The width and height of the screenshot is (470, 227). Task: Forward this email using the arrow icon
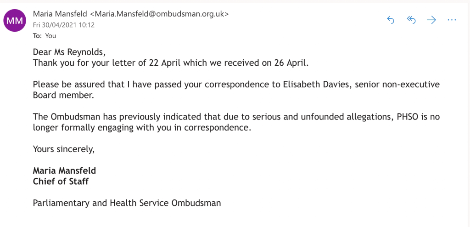[x=431, y=20]
